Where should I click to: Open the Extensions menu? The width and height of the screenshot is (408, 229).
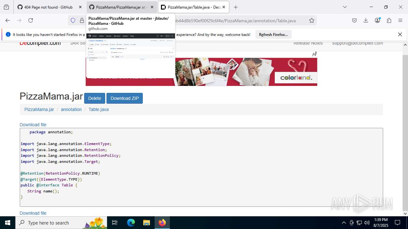point(389,20)
